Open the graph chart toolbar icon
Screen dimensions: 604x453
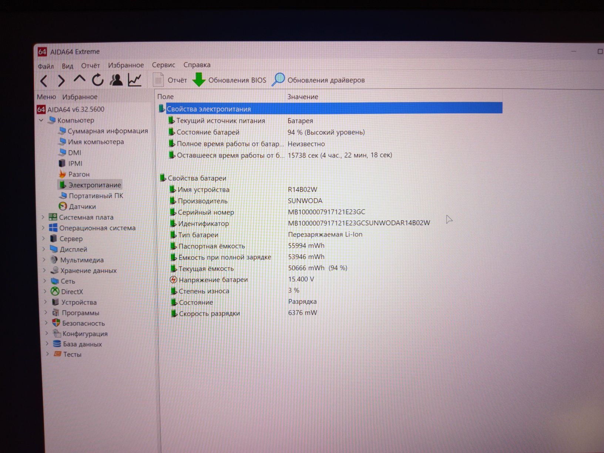[x=135, y=80]
